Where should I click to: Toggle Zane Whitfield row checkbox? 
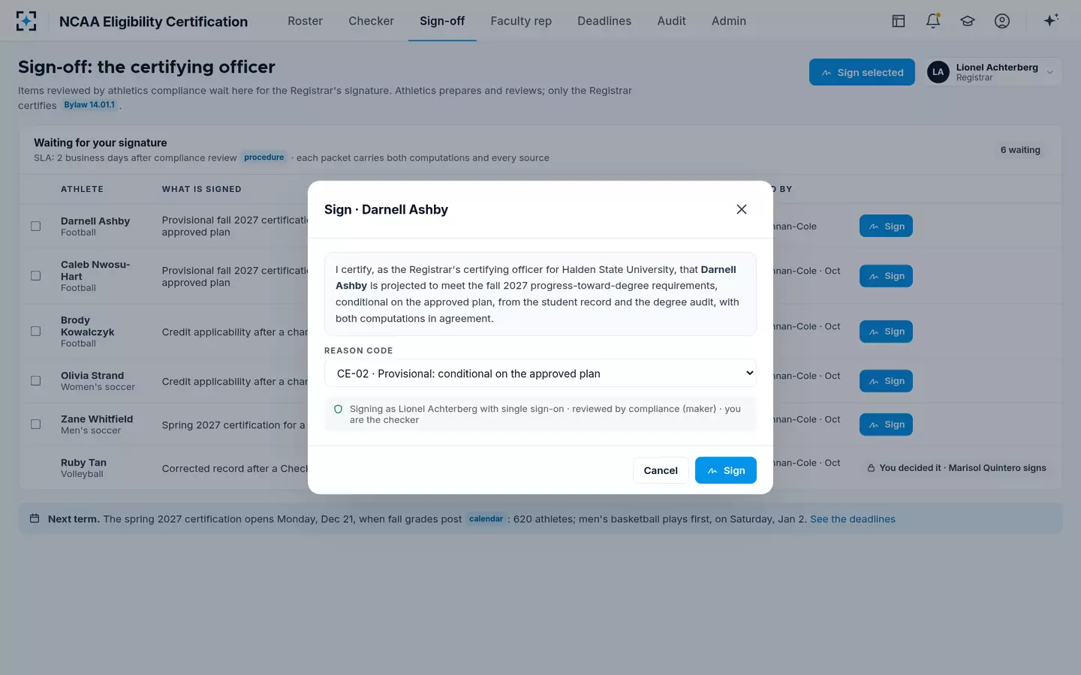[x=35, y=424]
